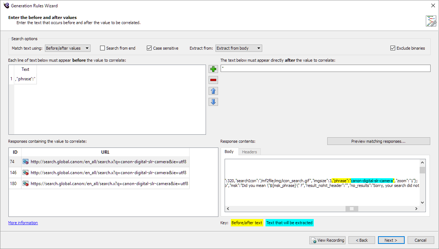Switch to the Headers tab

pyautogui.click(x=249, y=152)
